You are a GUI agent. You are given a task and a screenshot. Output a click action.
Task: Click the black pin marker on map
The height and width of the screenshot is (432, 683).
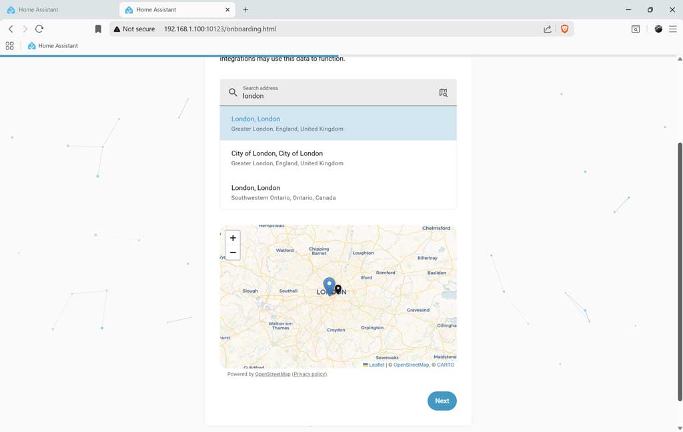point(338,289)
